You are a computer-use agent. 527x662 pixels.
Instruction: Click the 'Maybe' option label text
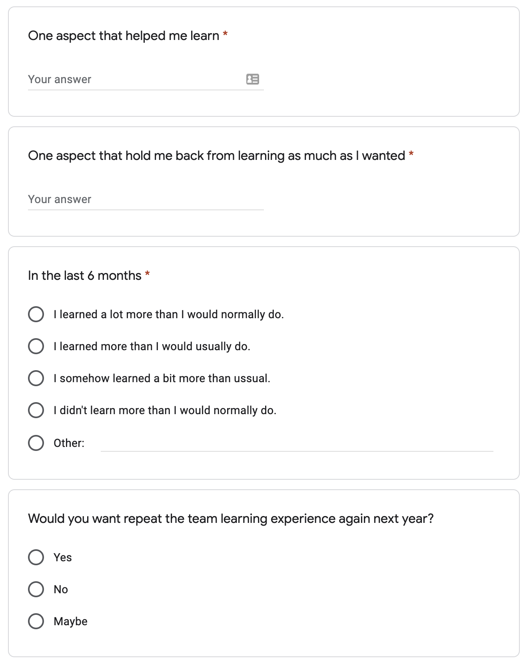[70, 622]
